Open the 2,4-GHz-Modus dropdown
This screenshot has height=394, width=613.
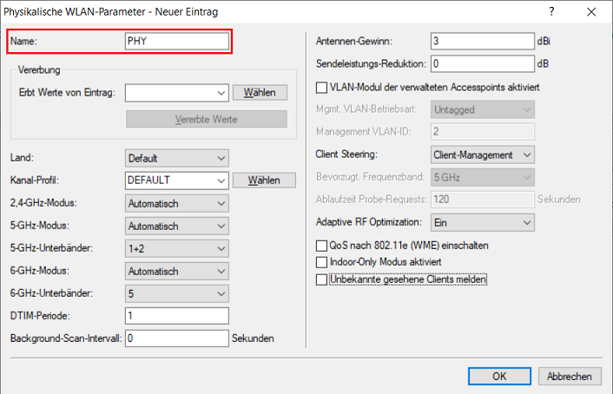[176, 203]
